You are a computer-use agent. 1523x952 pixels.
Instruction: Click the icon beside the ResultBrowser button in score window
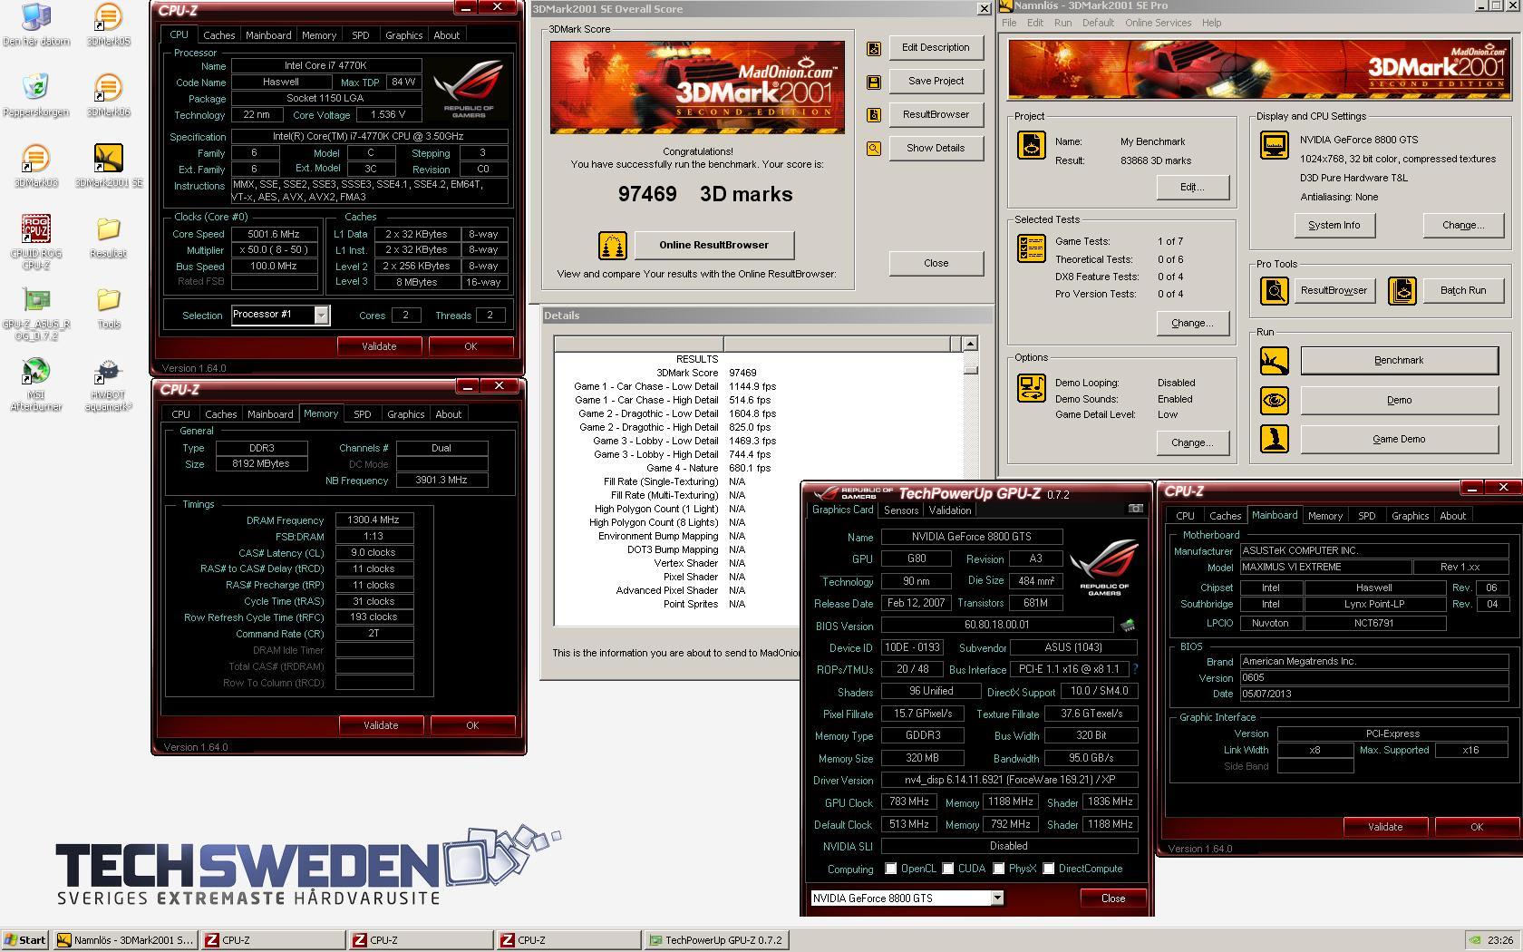point(874,115)
